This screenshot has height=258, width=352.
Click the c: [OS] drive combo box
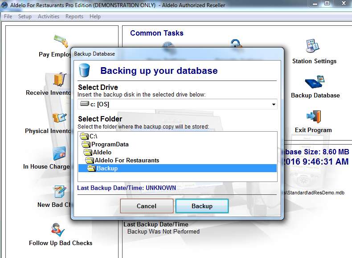(177, 104)
